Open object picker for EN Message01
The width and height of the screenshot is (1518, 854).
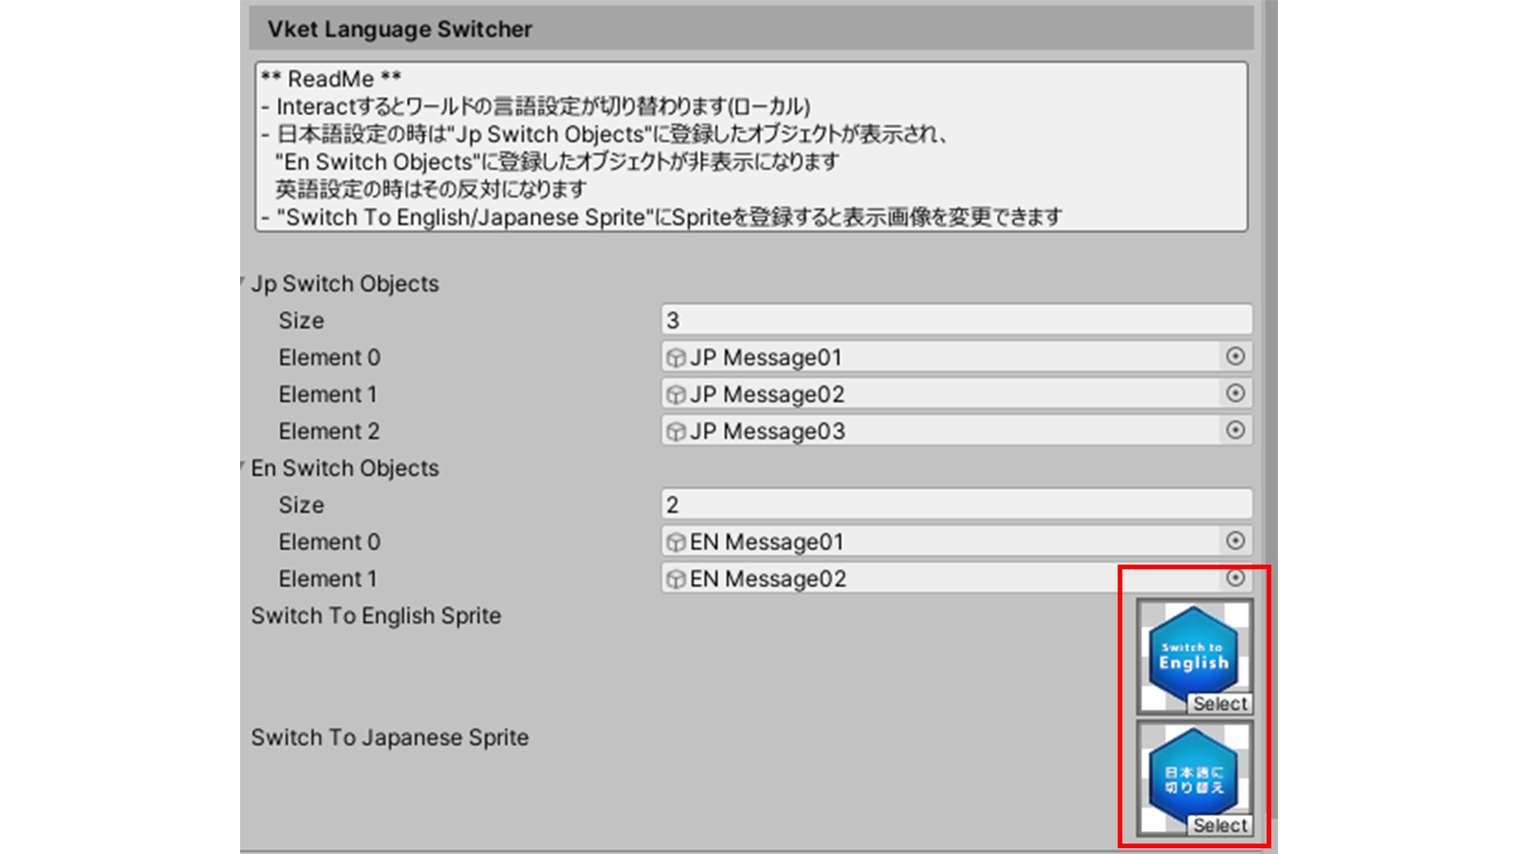coord(1235,541)
